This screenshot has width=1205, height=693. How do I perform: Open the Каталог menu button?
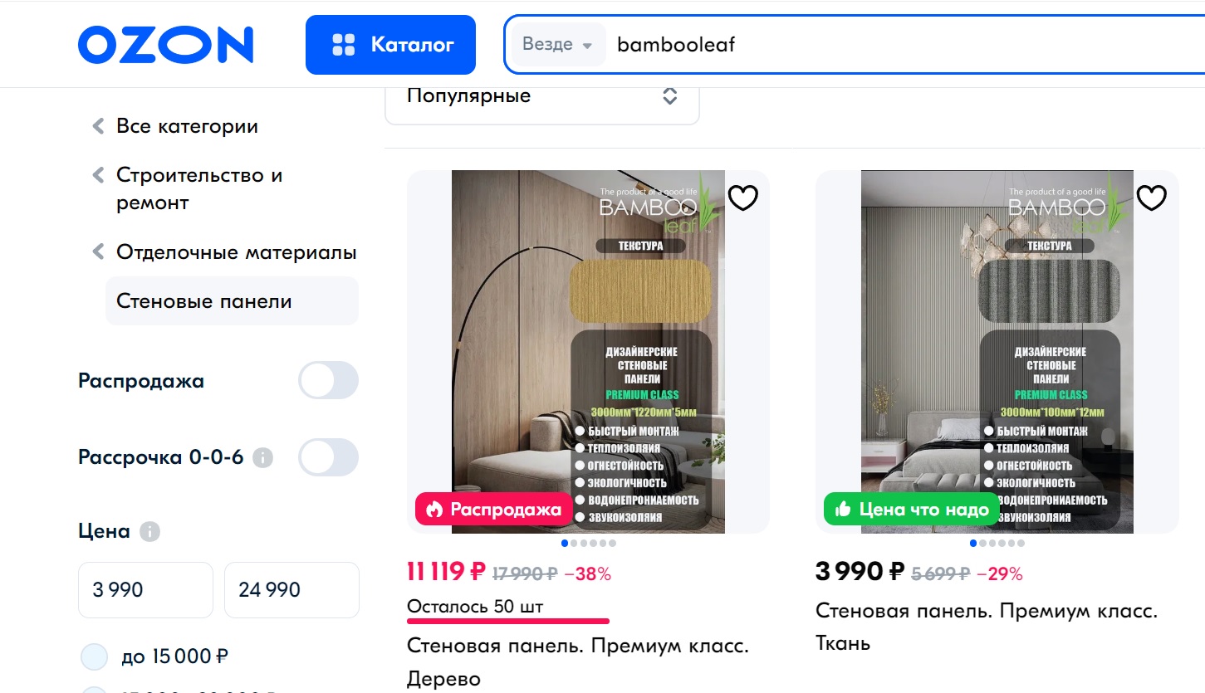coord(390,45)
